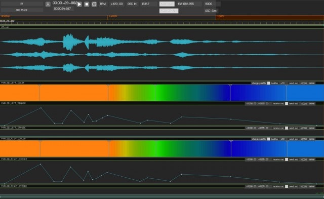Click change palette on PARLED_RIGHT_COLOR
Viewport: 324px width, 199px height.
(x=259, y=139)
